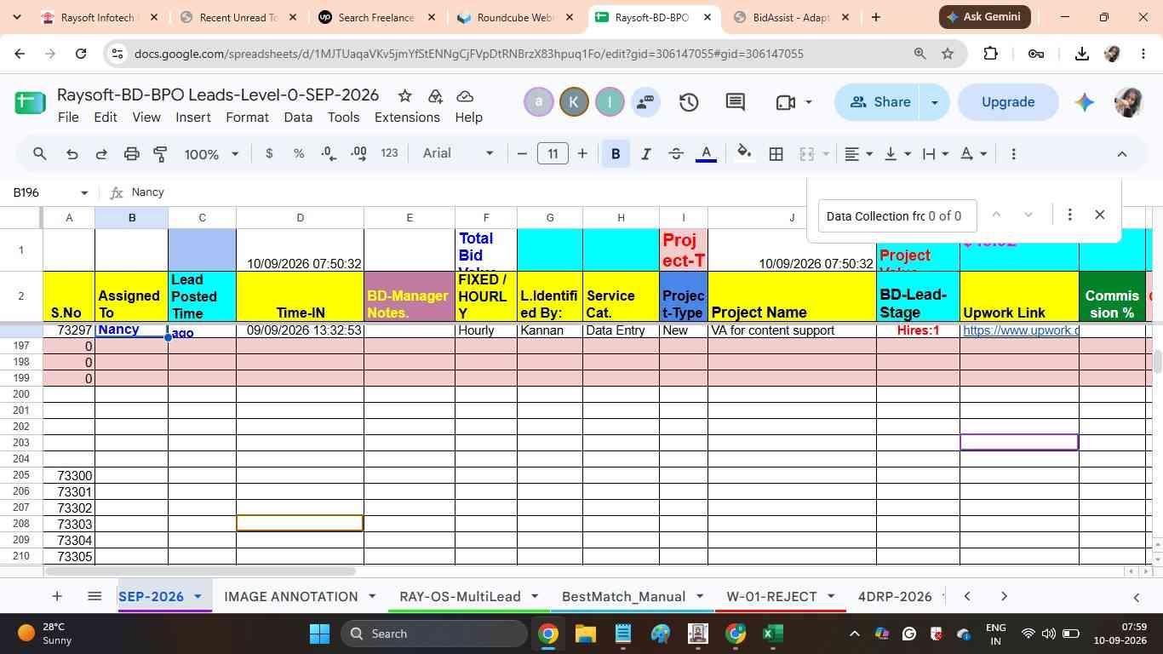1163x654 pixels.
Task: Click the undo arrow icon
Action: coord(72,154)
